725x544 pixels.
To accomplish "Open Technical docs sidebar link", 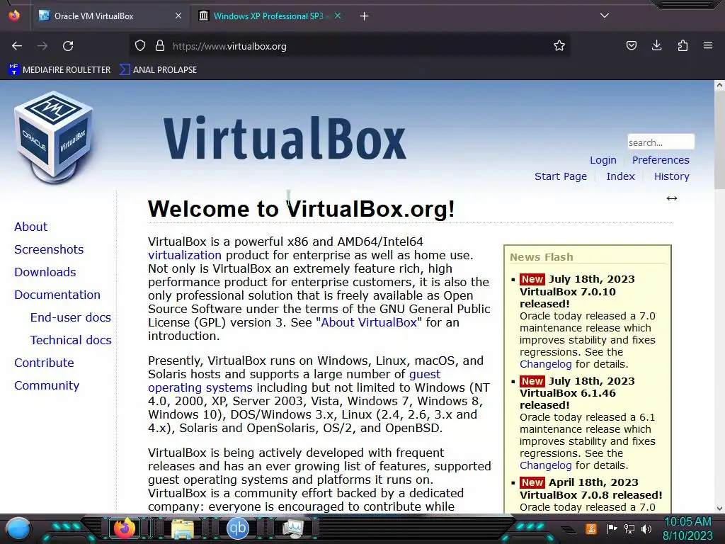I will pos(71,340).
